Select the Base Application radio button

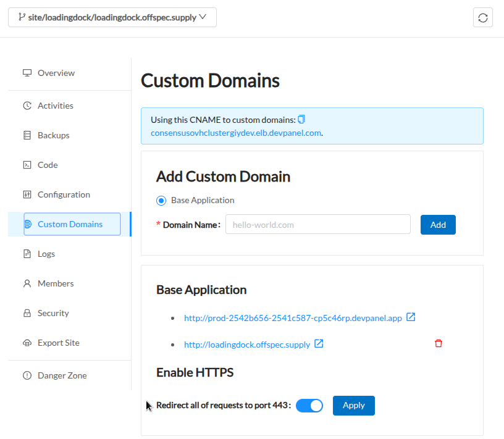pos(161,201)
